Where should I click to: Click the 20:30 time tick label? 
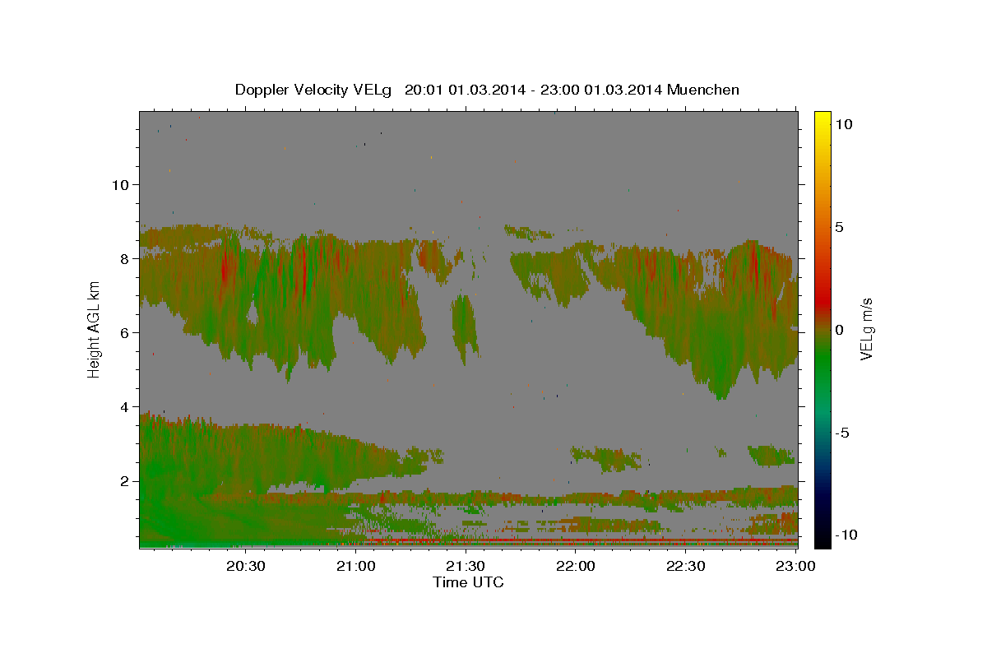click(x=246, y=566)
